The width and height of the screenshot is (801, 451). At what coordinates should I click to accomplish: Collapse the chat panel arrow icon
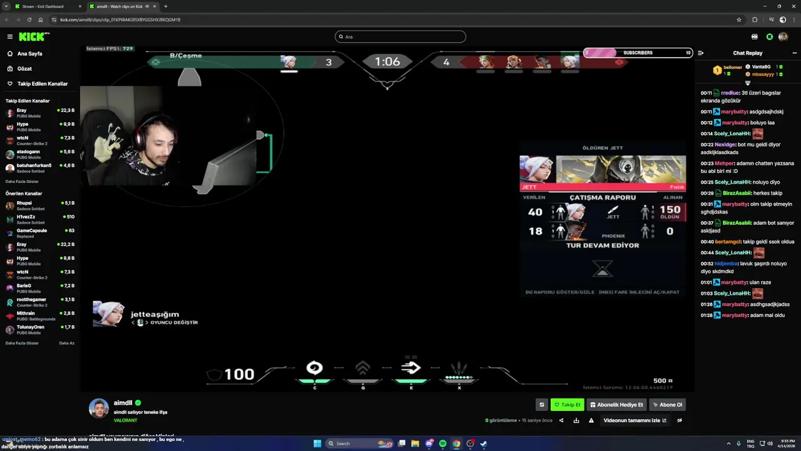click(x=701, y=53)
